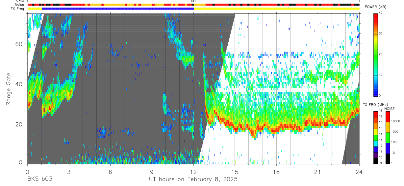Click x-axis tick label '3'
The width and height of the screenshot is (404, 186).
pyautogui.click(x=69, y=172)
